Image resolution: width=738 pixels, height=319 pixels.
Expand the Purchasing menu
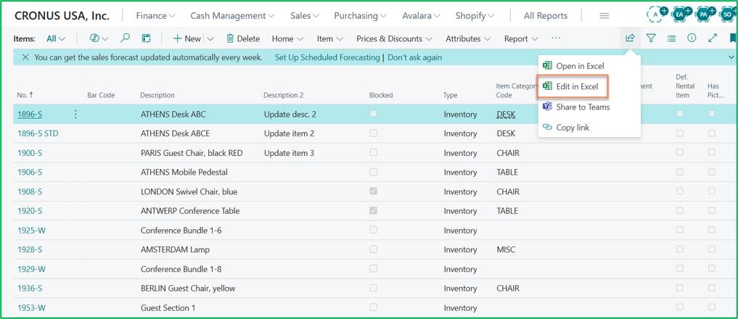(x=360, y=15)
